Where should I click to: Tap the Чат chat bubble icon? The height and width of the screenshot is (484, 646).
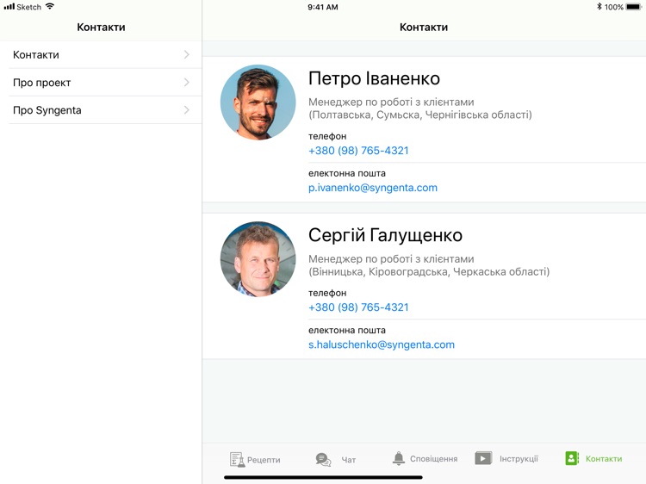coord(323,459)
